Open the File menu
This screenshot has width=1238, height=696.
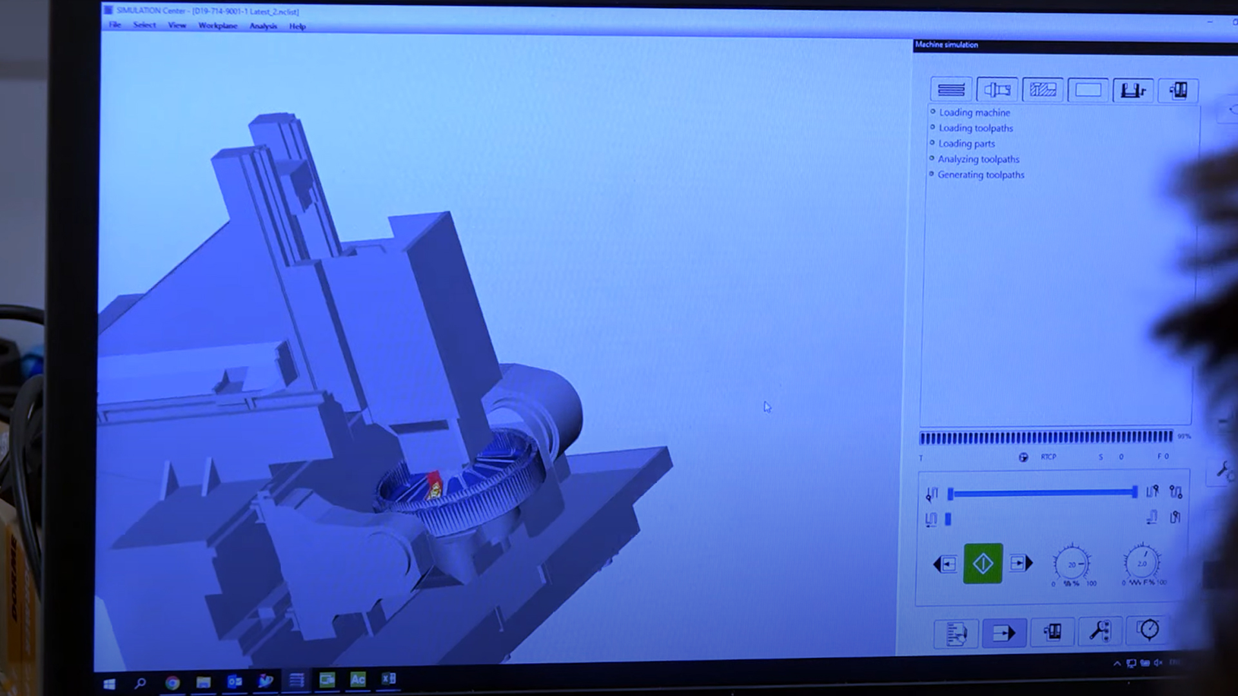tap(115, 25)
